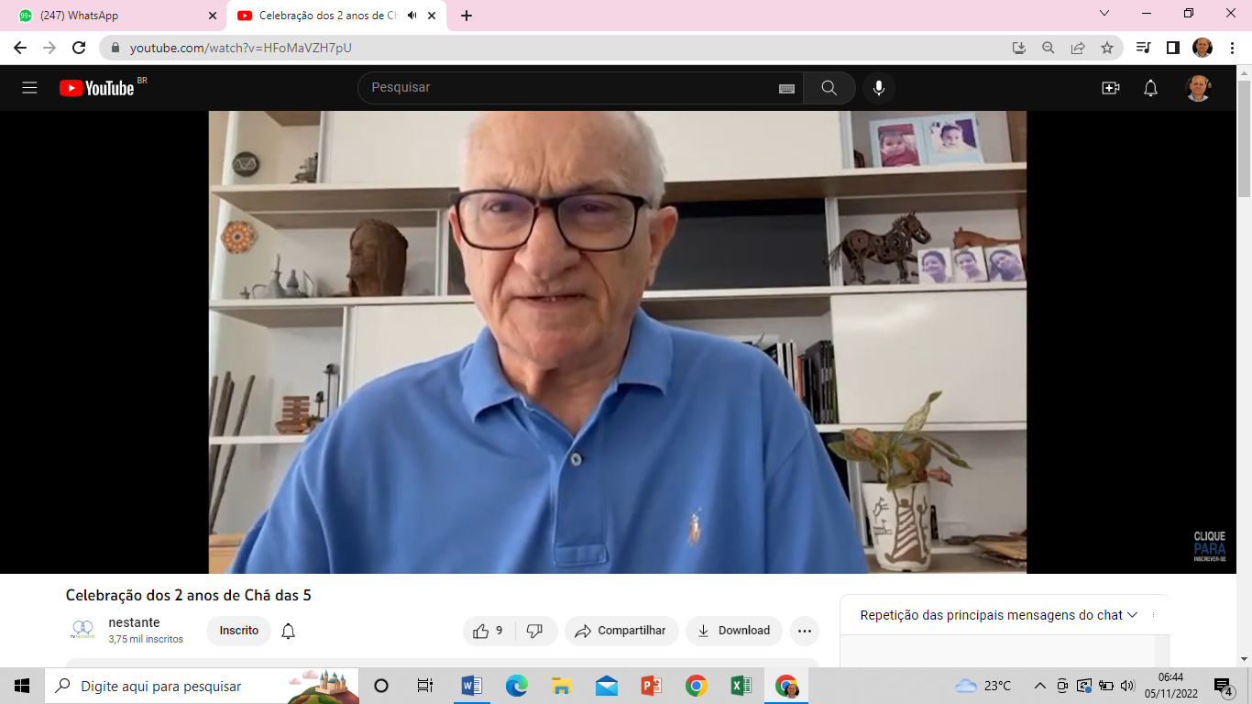This screenshot has height=704, width=1252.
Task: Open the nestante channel avatar
Action: [82, 630]
